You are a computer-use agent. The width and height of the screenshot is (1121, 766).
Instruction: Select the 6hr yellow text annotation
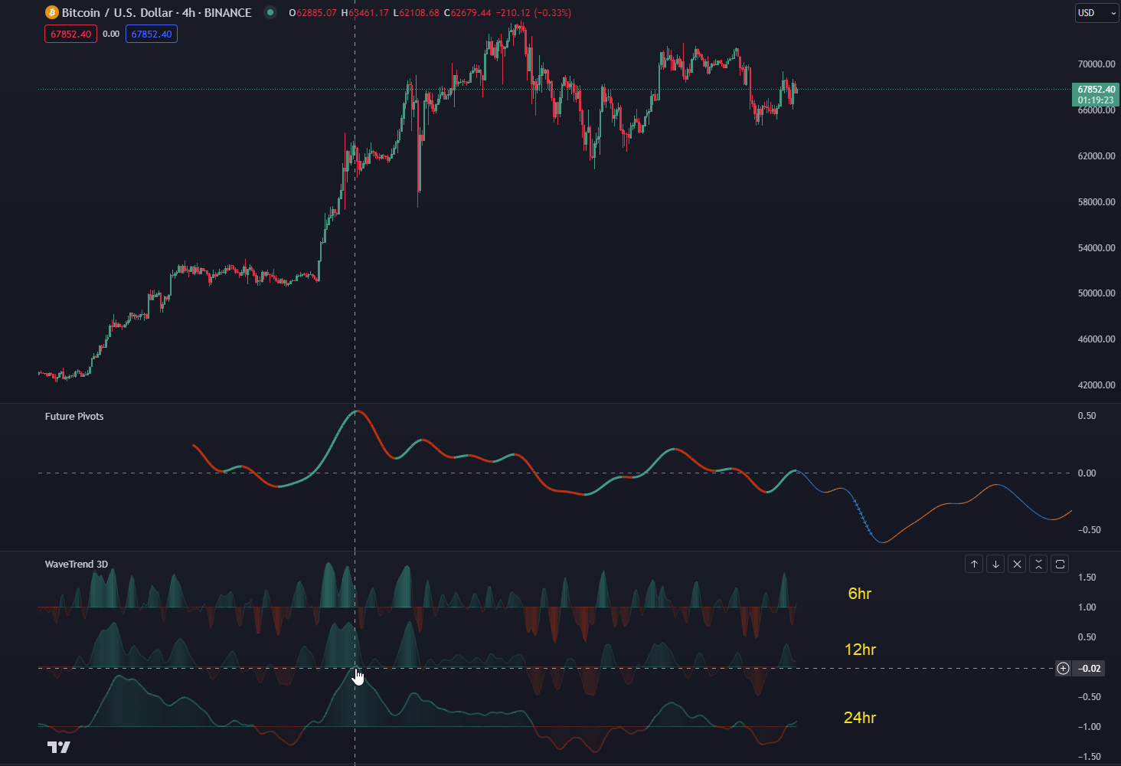click(x=859, y=594)
